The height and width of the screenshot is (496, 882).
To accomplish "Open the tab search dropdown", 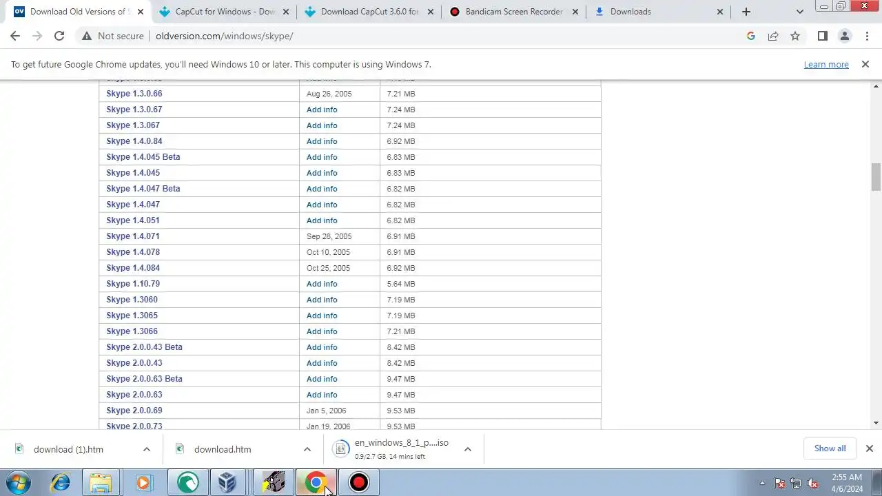I will [799, 12].
